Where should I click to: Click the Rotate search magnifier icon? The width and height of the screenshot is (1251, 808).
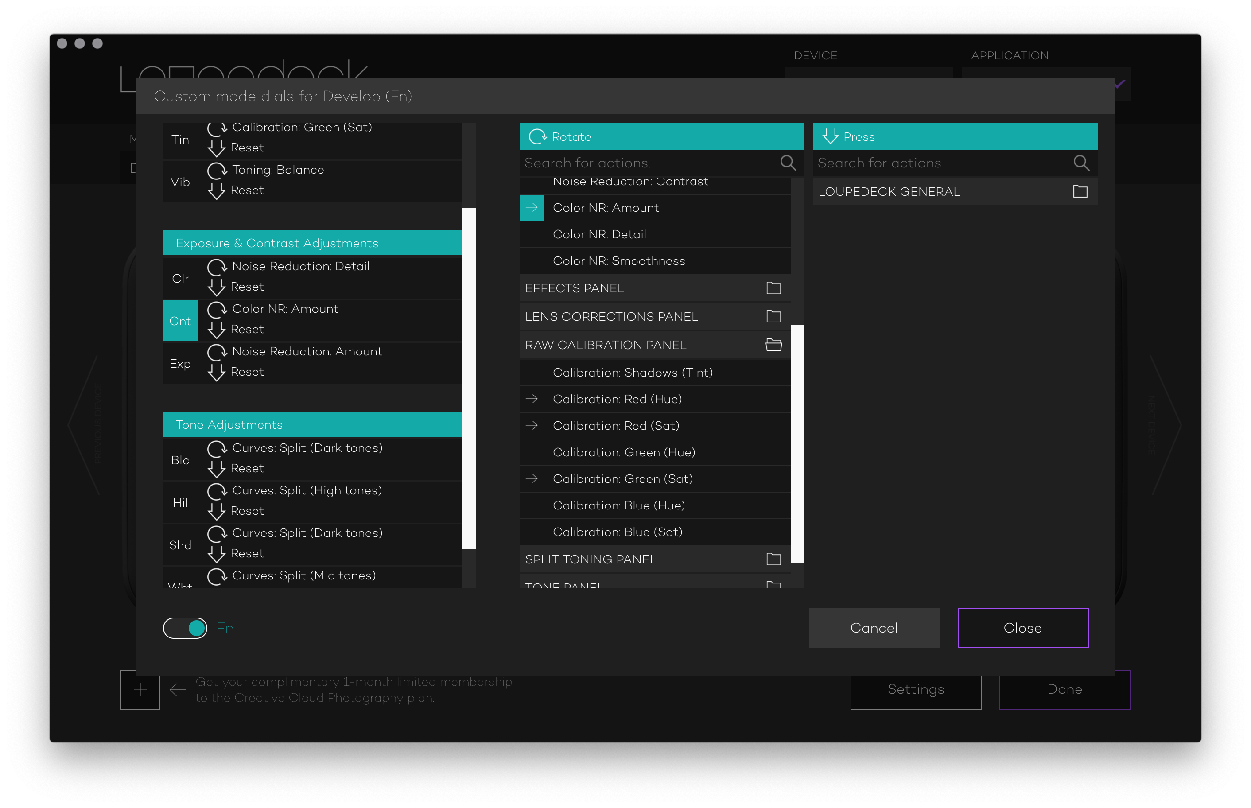788,163
